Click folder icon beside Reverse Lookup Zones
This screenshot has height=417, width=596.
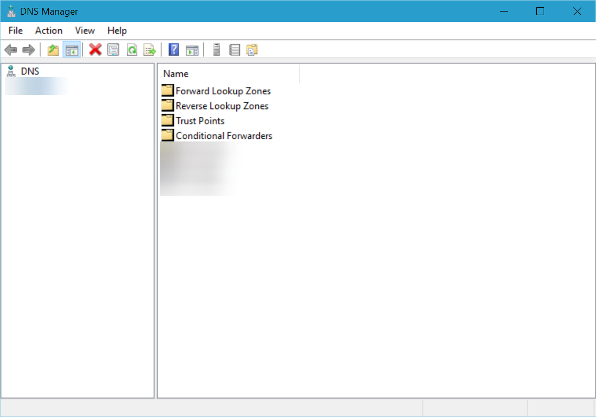(168, 105)
